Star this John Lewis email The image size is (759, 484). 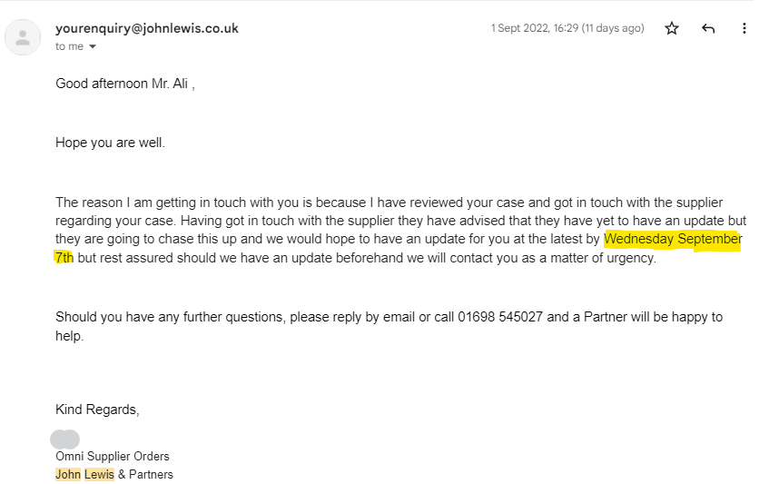pyautogui.click(x=672, y=29)
